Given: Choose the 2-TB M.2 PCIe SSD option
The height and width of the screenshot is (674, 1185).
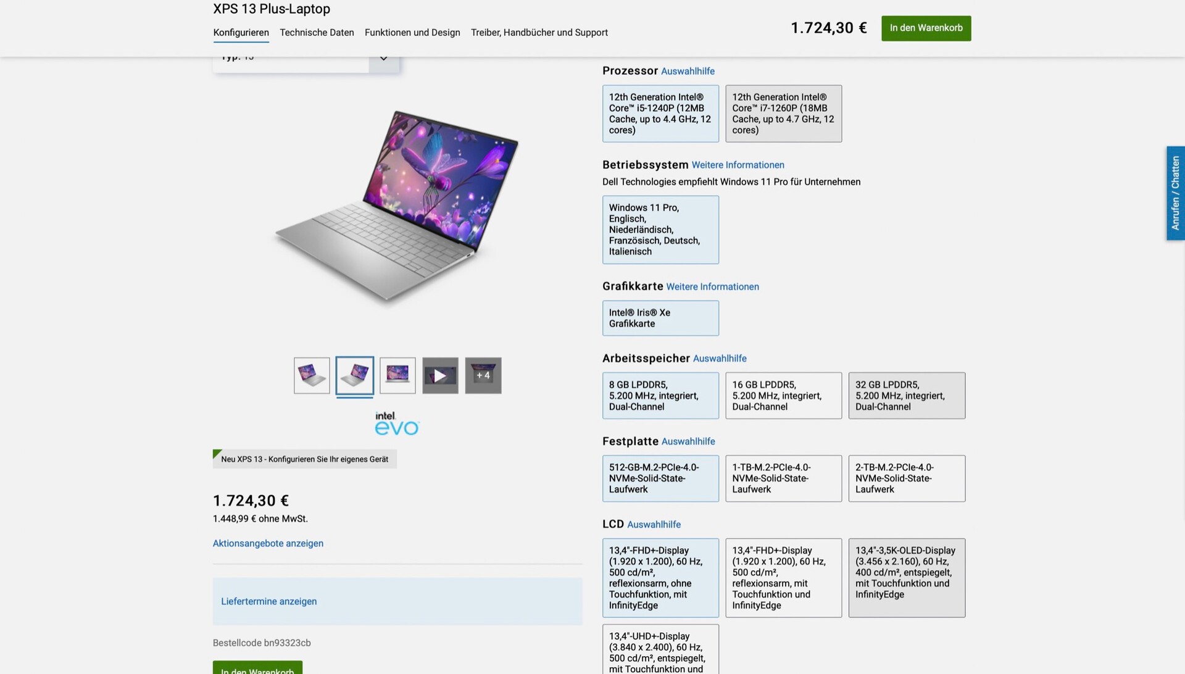Looking at the screenshot, I should pyautogui.click(x=907, y=478).
